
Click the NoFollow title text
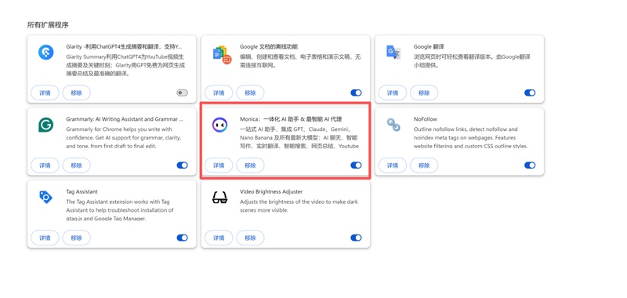point(426,118)
